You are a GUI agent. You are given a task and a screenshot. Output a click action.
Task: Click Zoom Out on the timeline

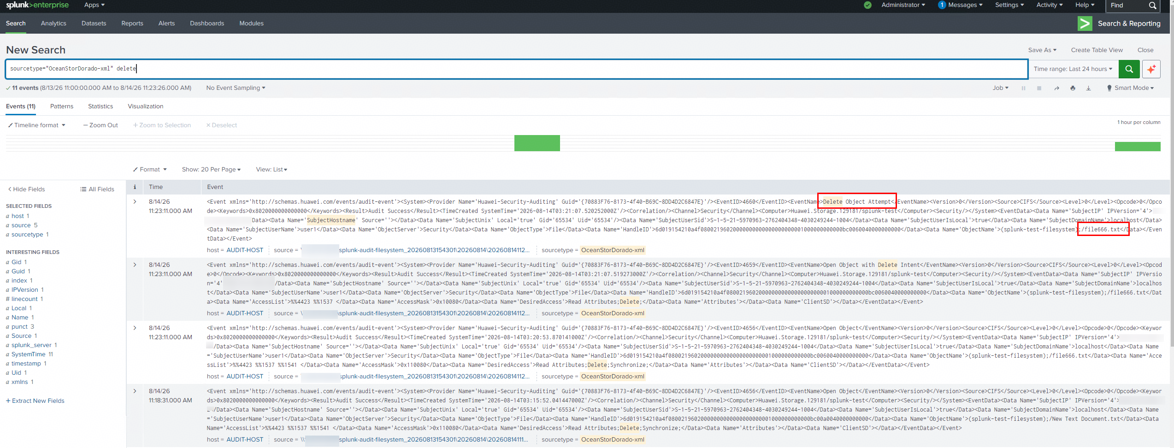pos(100,125)
